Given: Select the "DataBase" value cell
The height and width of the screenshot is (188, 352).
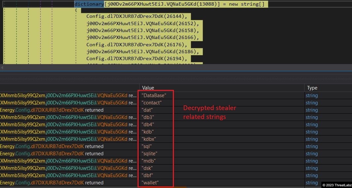Looking at the screenshot, I should click(154, 95).
